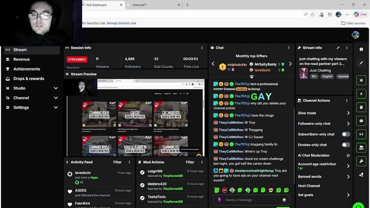The image size is (370, 208).
Task: Expand the Channel menu chevron
Action: pos(56,98)
